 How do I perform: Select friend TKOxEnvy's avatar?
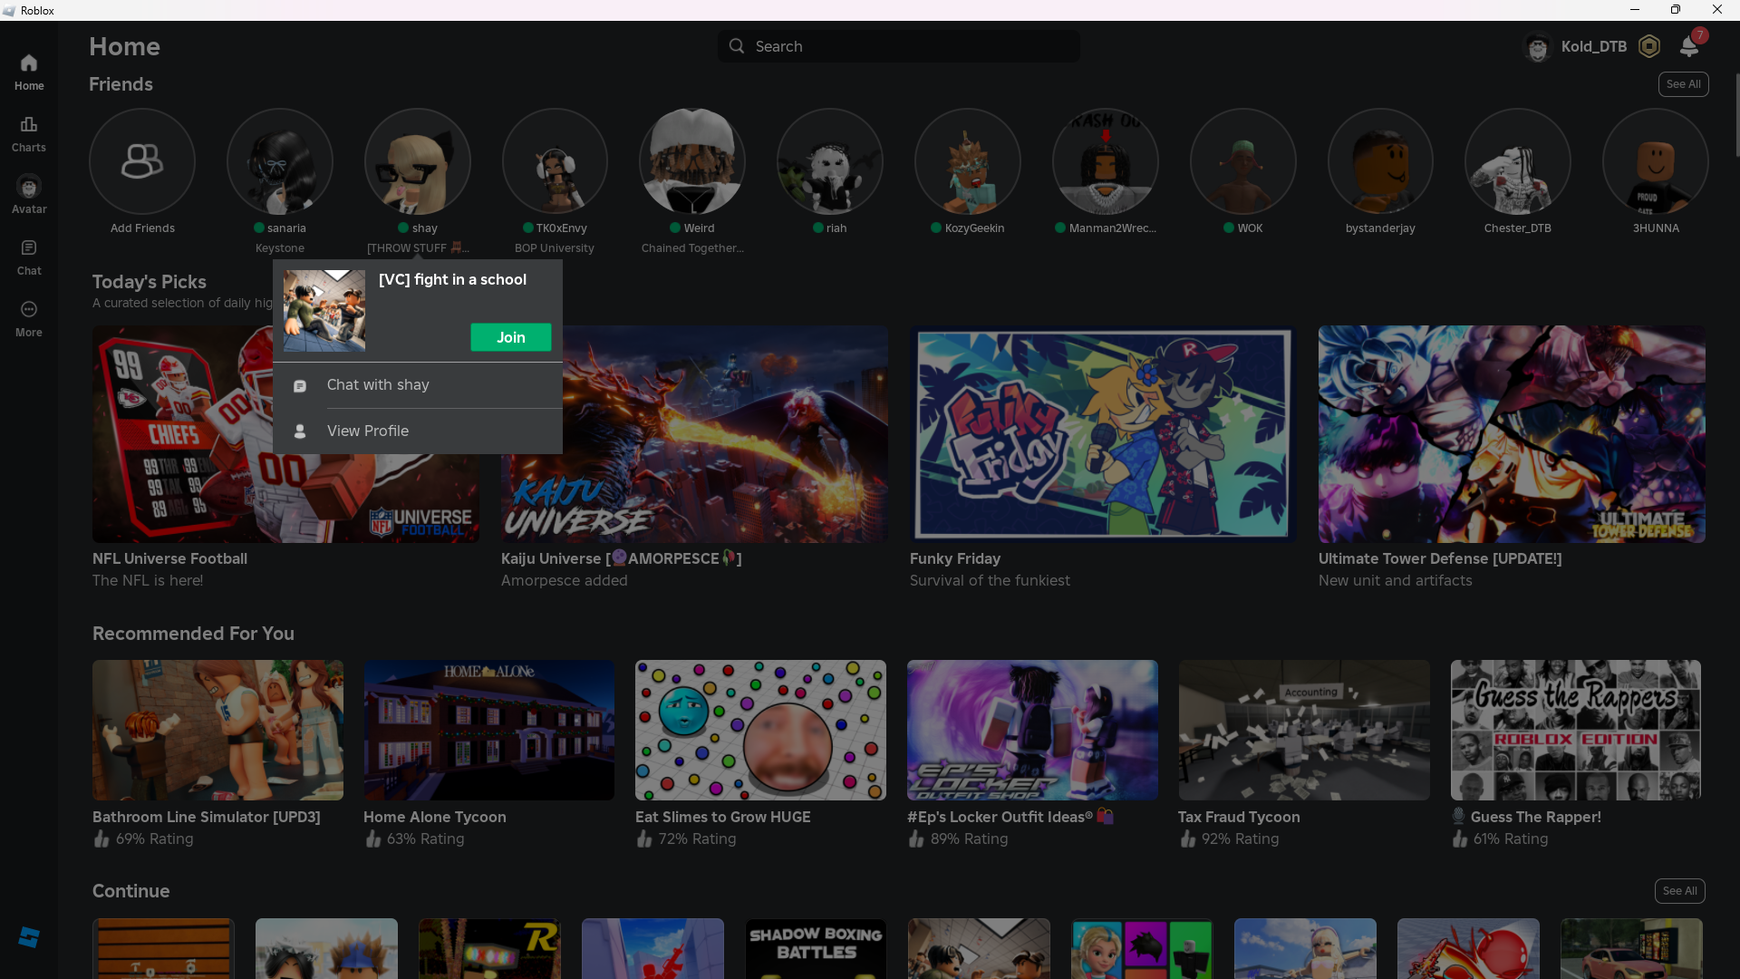tap(555, 161)
